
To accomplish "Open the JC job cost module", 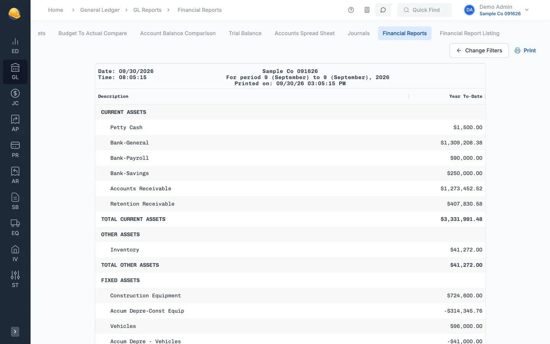I will [x=15, y=98].
